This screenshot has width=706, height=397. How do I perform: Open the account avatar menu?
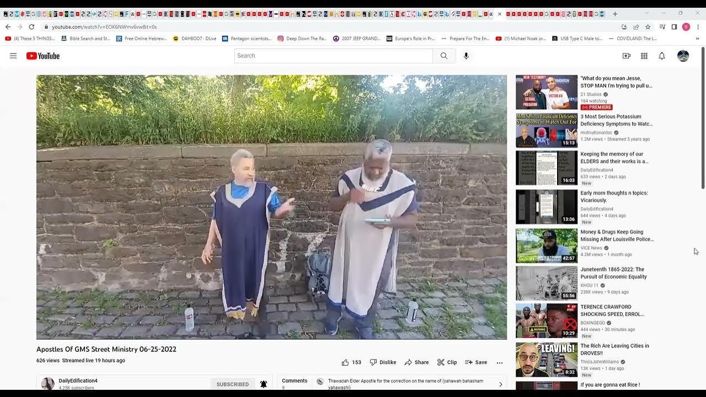(683, 56)
